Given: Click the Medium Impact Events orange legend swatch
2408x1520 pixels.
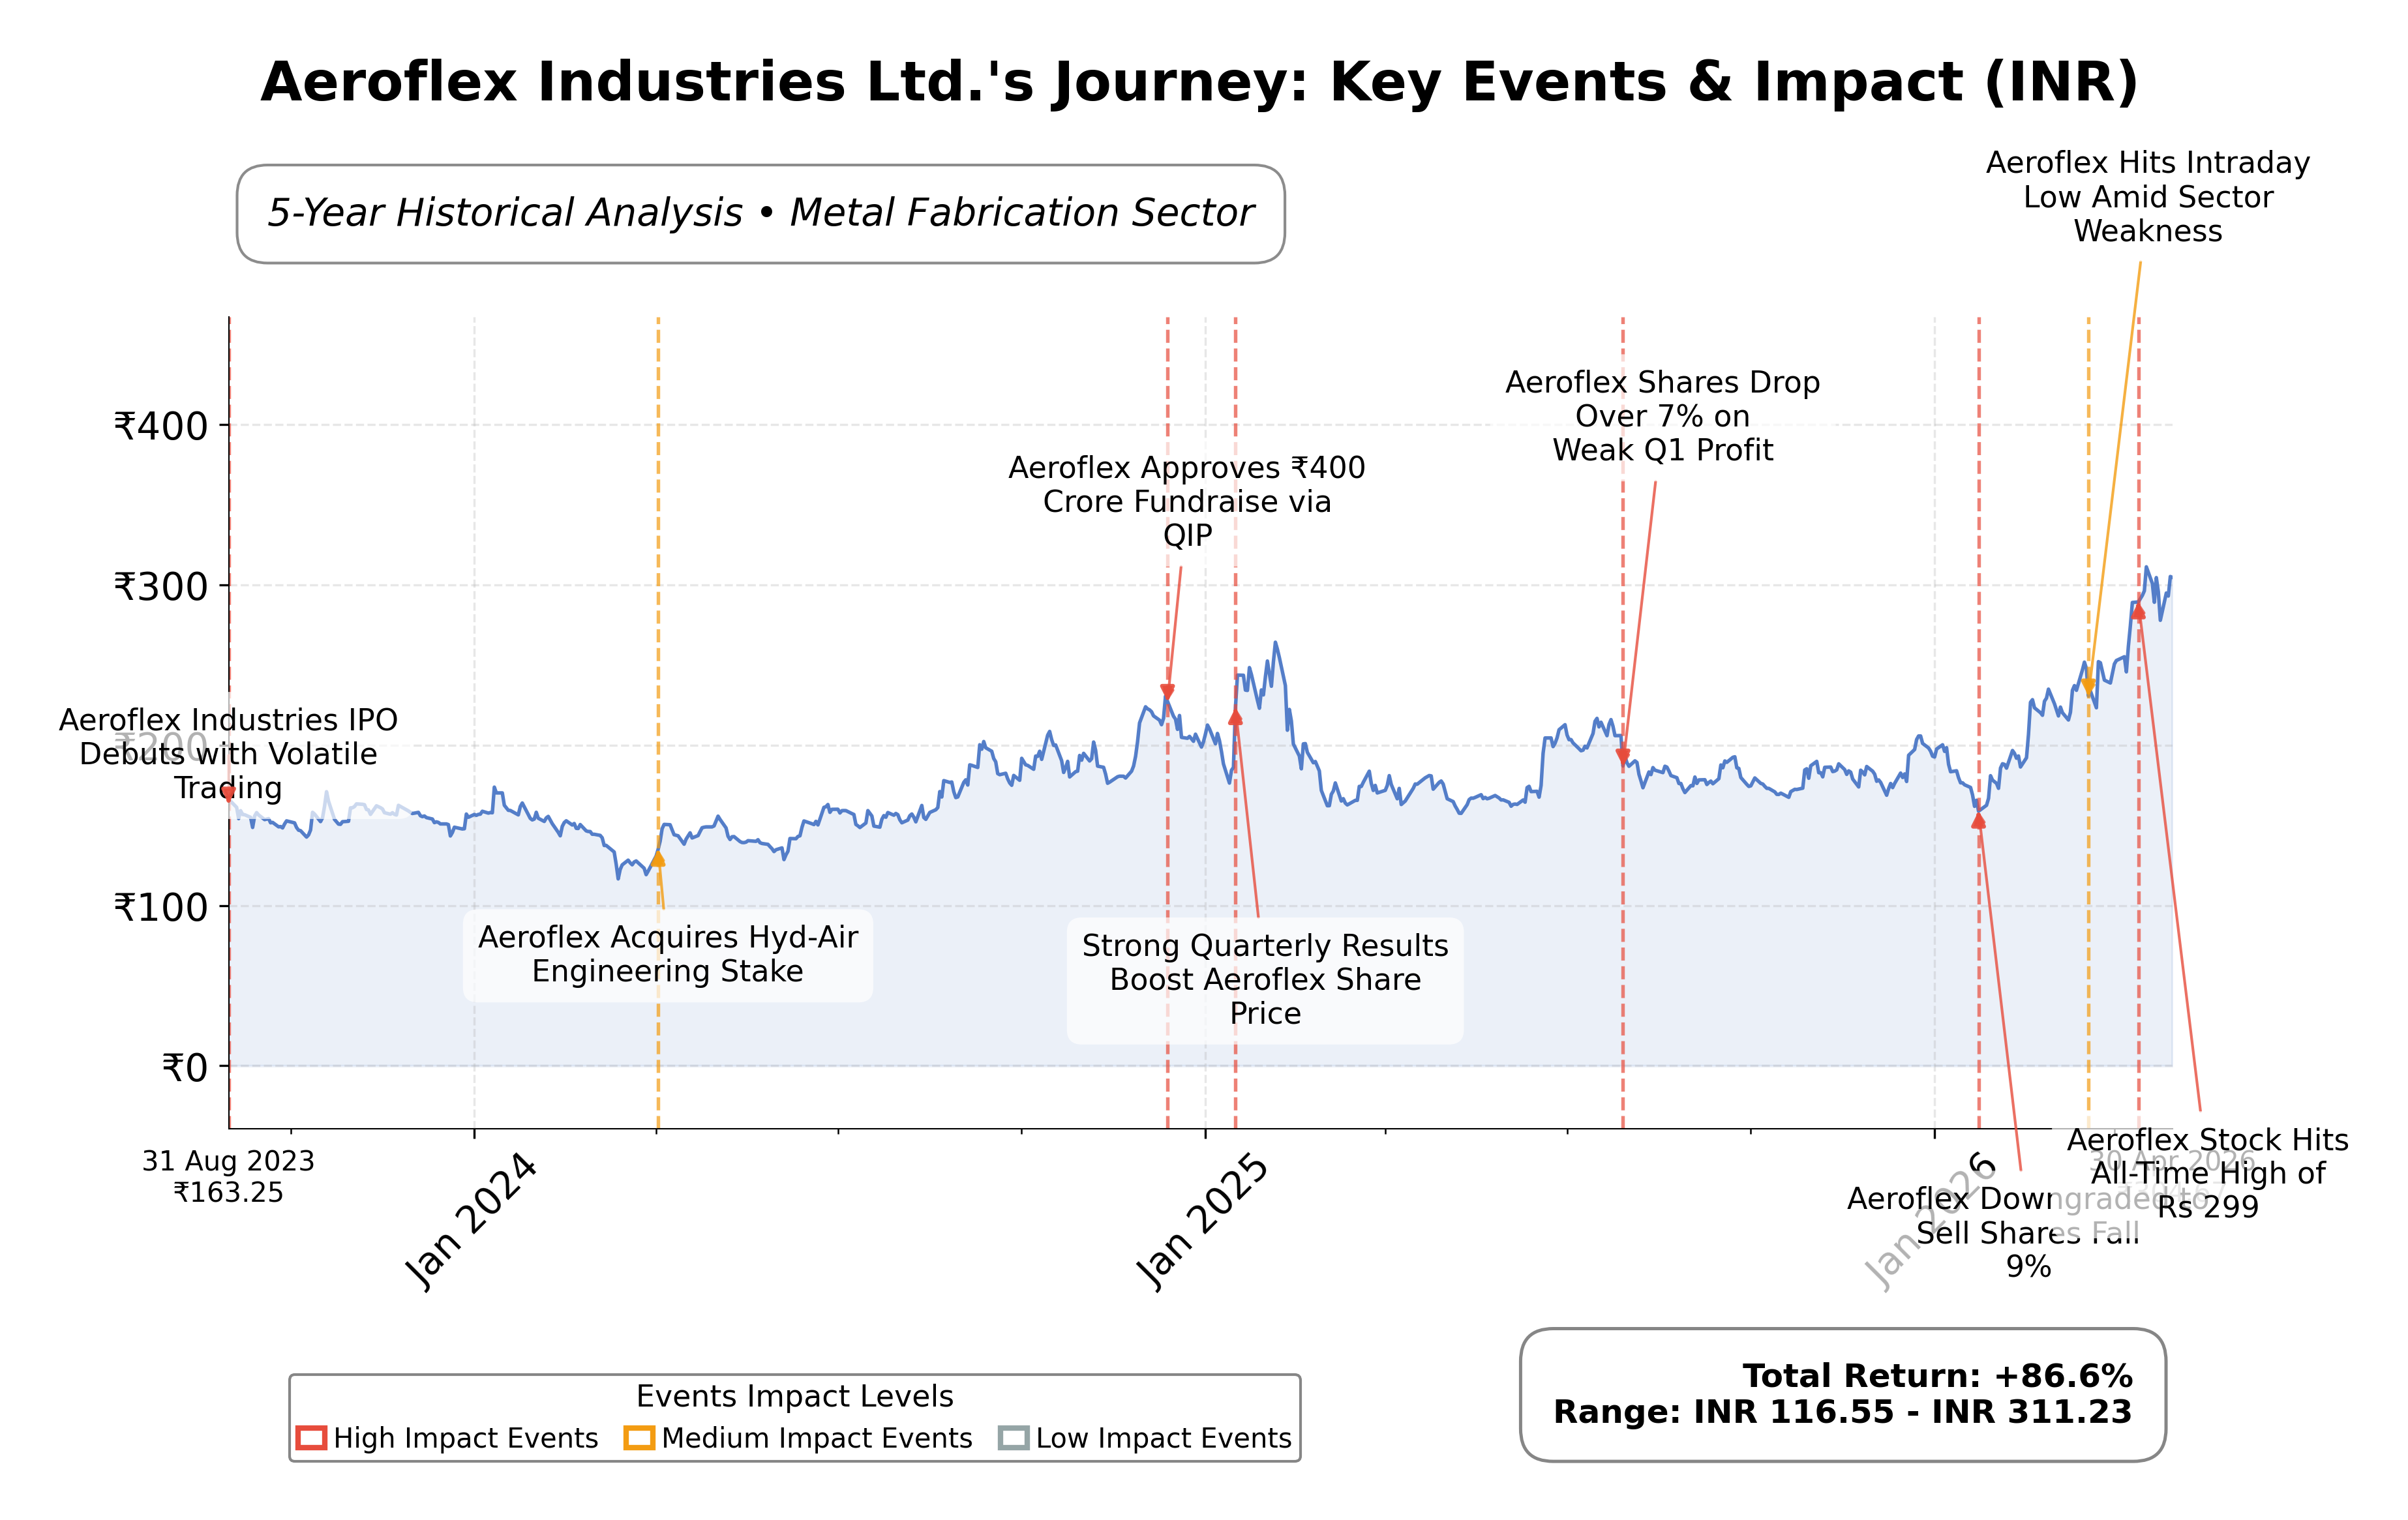Looking at the screenshot, I should pos(639,1438).
